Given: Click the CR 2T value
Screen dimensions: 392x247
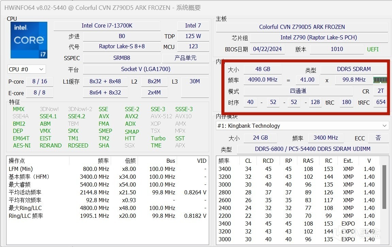Looking at the screenshot, I should 380,91.
